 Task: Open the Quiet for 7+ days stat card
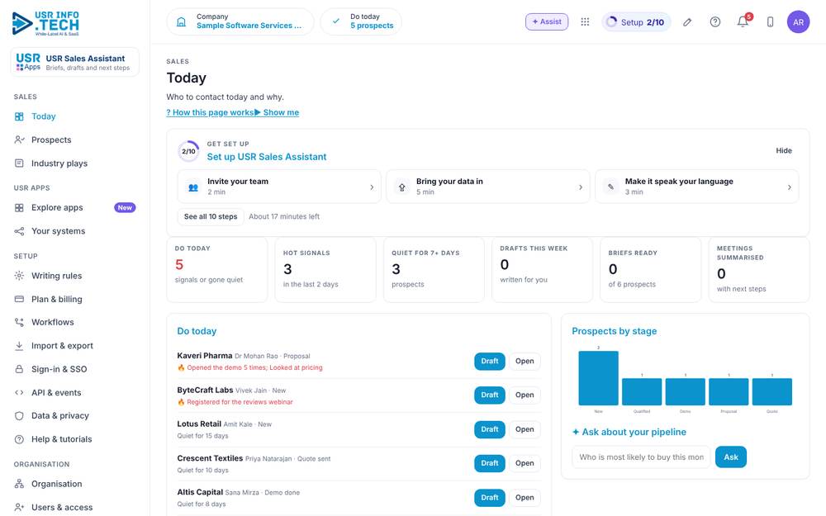tap(434, 270)
